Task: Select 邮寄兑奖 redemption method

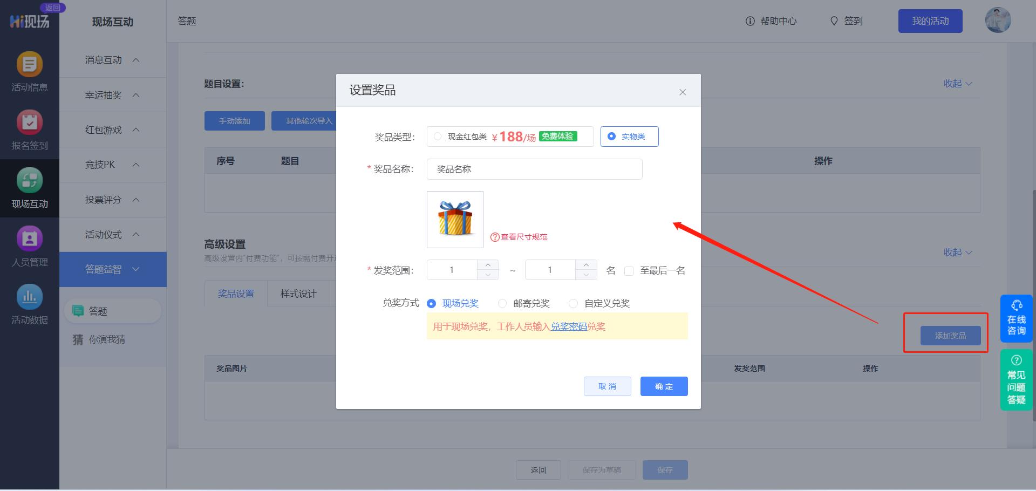Action: [502, 303]
